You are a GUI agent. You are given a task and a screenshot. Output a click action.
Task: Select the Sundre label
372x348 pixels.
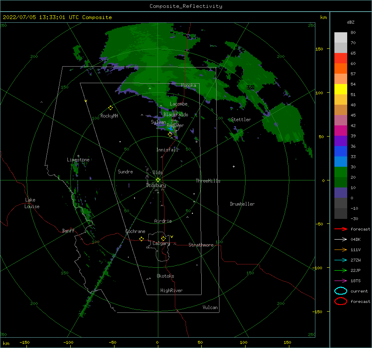pos(125,171)
